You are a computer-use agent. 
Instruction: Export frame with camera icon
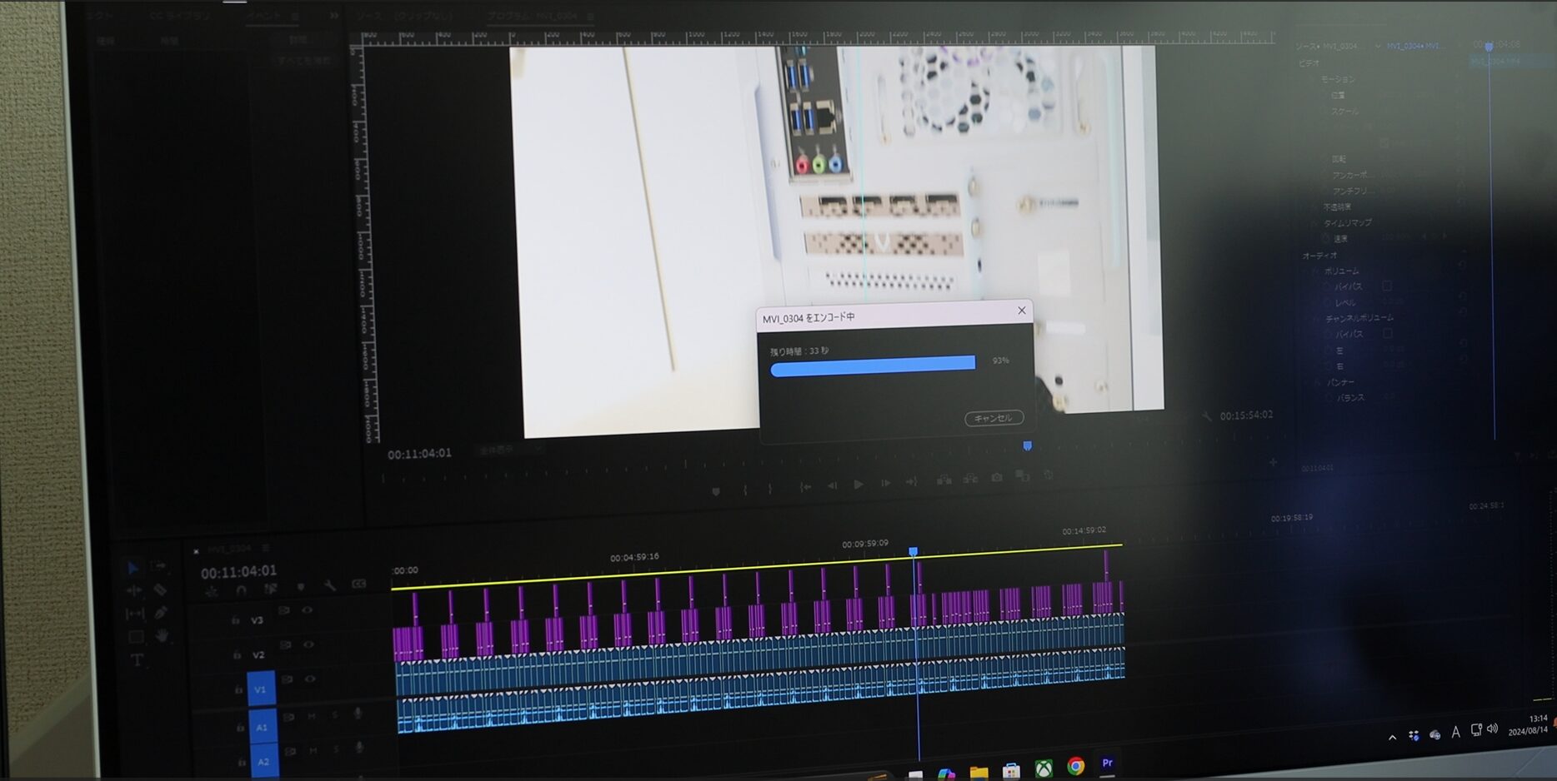[x=997, y=477]
